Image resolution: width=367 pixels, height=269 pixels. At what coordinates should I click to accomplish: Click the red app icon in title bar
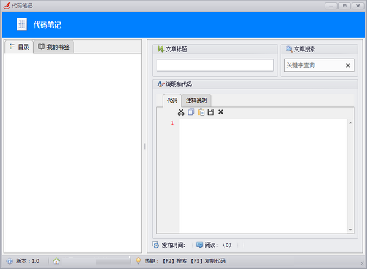pos(7,6)
